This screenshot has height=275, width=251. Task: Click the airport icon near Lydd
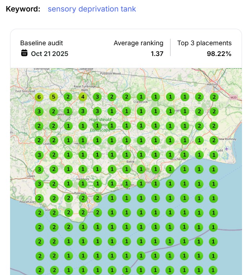tap(227, 149)
